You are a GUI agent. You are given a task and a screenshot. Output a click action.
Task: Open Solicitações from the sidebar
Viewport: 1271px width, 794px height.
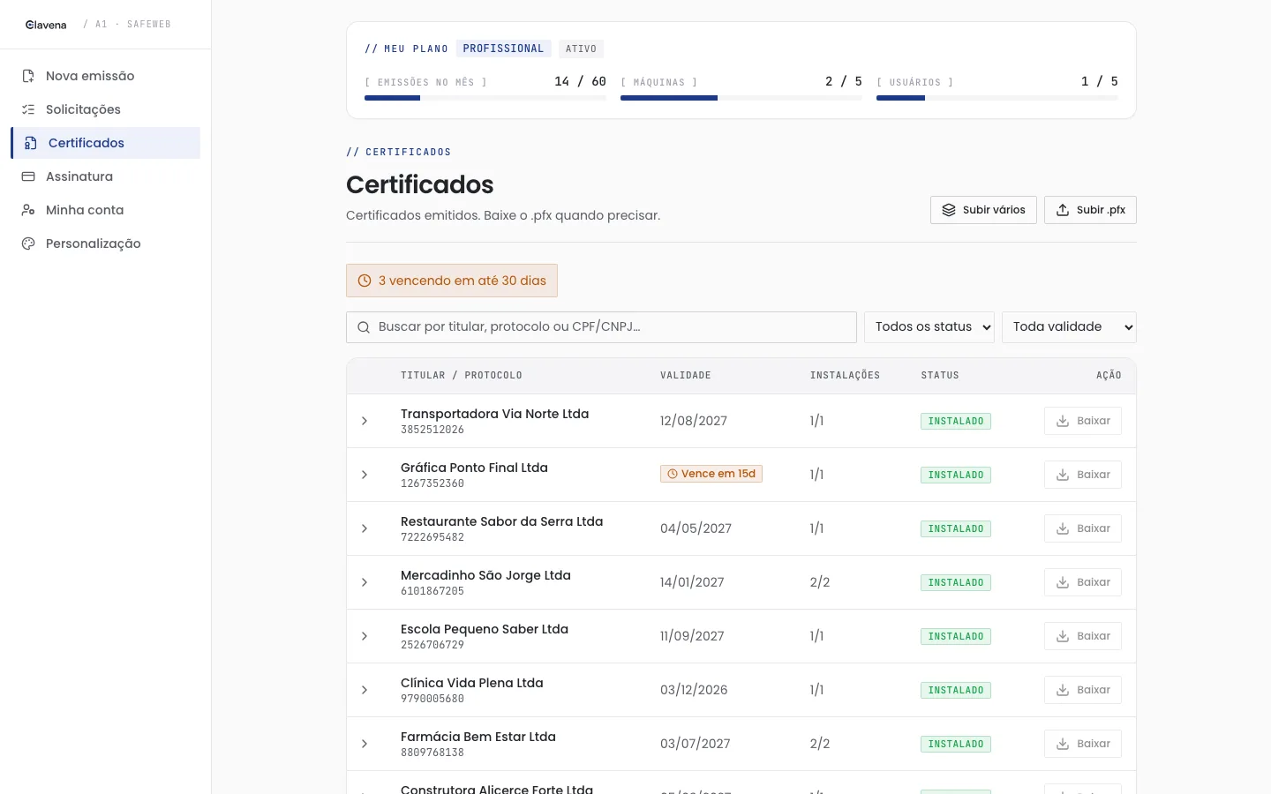tap(106, 109)
